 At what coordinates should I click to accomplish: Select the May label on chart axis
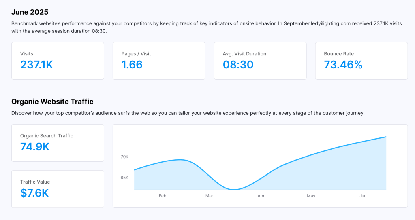(311, 196)
